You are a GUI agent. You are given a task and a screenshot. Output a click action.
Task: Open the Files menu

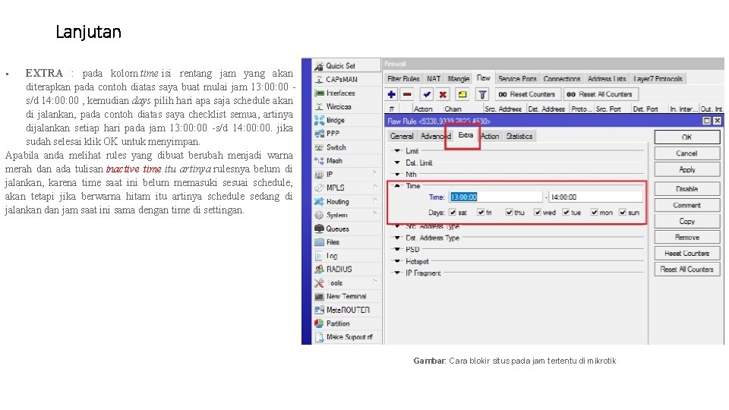[346, 241]
